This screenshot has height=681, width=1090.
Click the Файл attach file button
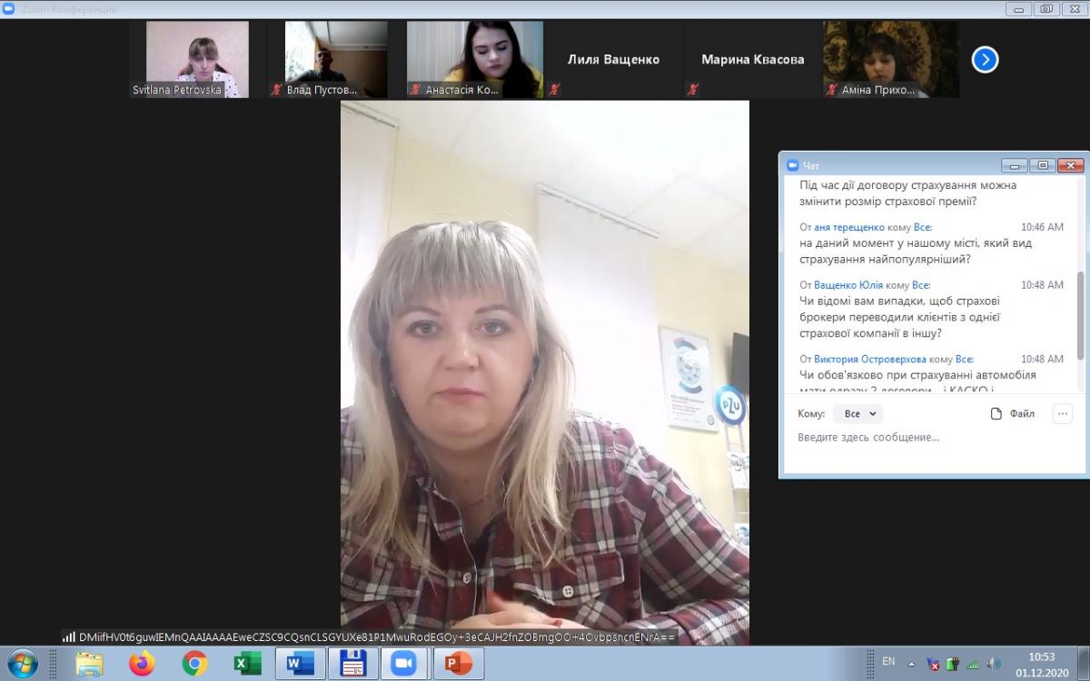click(x=1013, y=413)
